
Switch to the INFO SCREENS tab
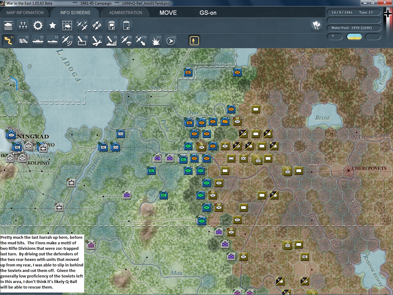pyautogui.click(x=75, y=13)
